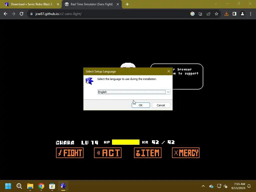Click the 92 / 92 health value
The image size is (256, 192).
tap(163, 142)
